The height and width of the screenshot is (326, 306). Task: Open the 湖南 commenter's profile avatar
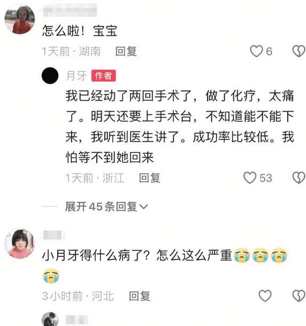[x=19, y=19]
